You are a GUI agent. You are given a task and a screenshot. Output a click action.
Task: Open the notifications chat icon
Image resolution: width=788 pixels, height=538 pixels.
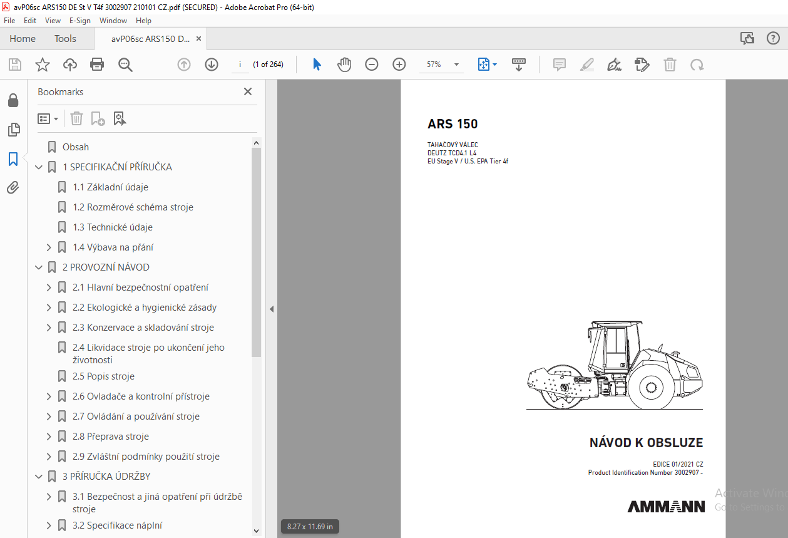pyautogui.click(x=747, y=39)
